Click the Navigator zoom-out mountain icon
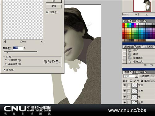This screenshot has height=116, width=155. point(136,14)
